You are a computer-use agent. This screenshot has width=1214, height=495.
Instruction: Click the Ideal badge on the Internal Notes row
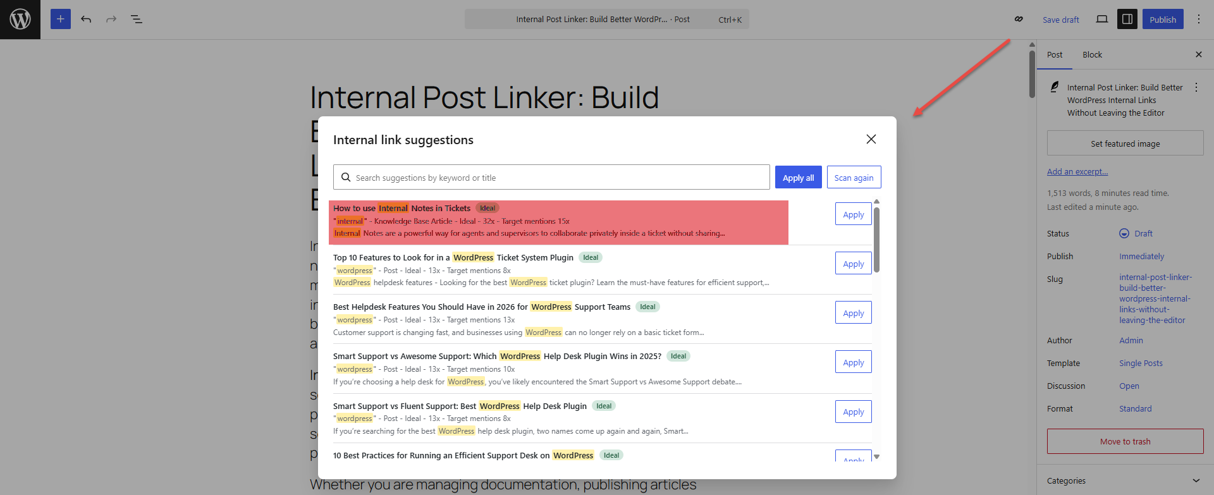point(487,208)
